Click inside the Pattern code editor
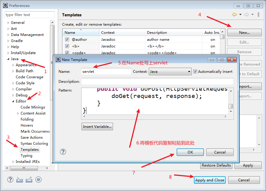The height and width of the screenshot is (191, 266). (155, 101)
